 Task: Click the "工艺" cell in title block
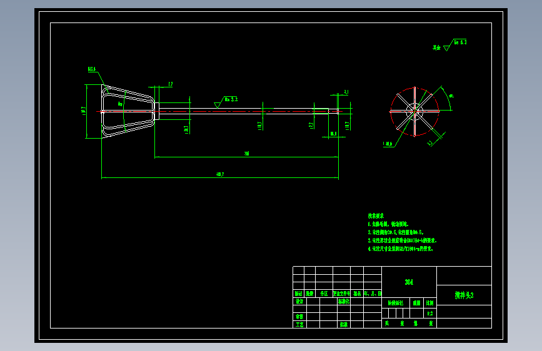(299, 325)
